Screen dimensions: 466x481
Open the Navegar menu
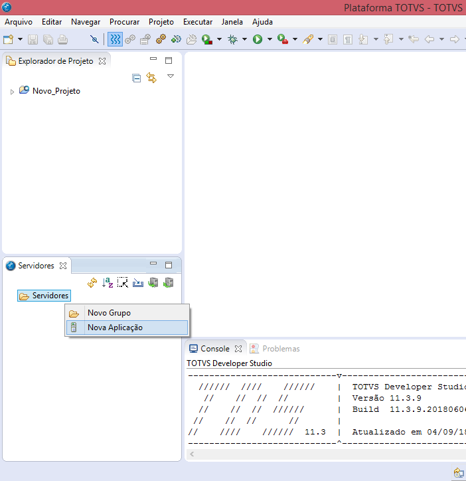(x=86, y=22)
